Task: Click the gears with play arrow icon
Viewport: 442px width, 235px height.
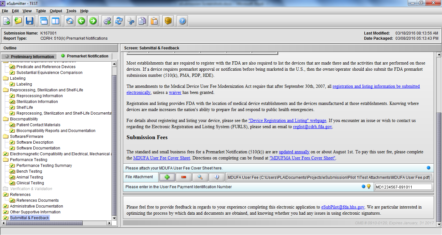Action: tap(107, 21)
